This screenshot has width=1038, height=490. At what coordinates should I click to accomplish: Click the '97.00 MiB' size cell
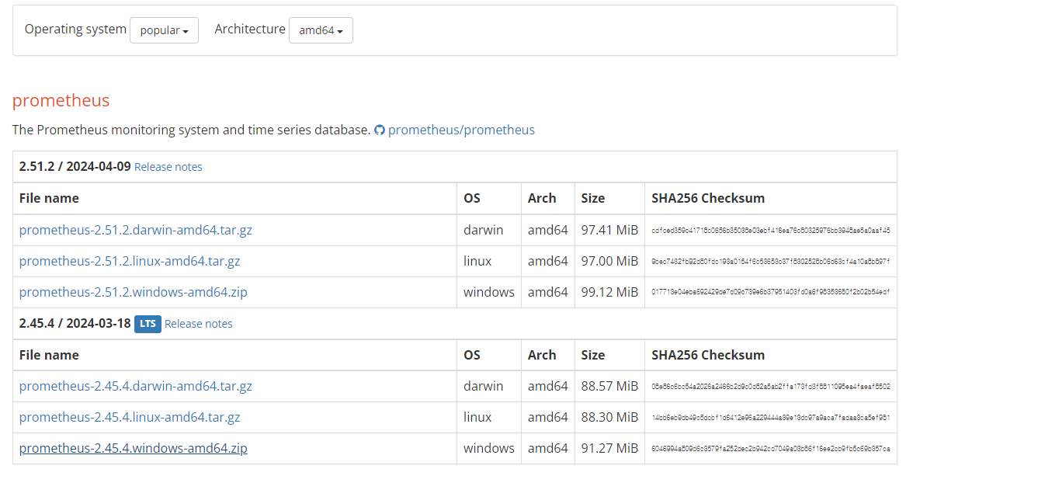click(609, 261)
